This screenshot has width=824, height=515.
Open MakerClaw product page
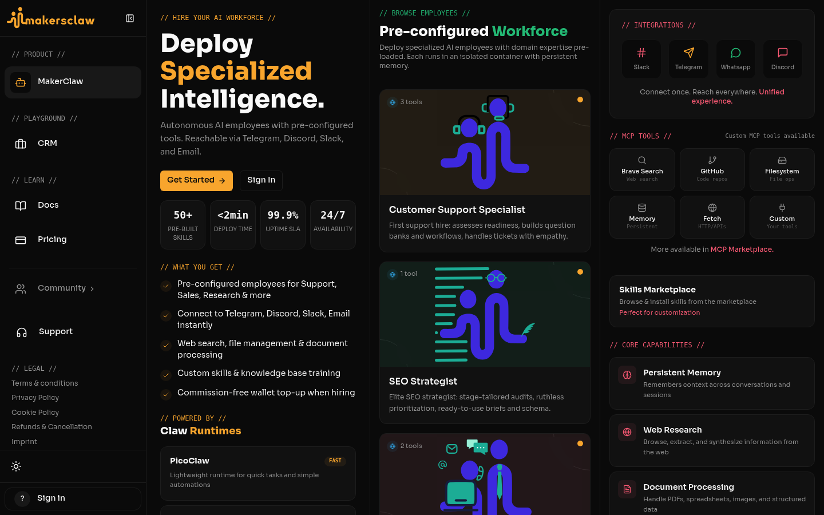click(x=73, y=82)
